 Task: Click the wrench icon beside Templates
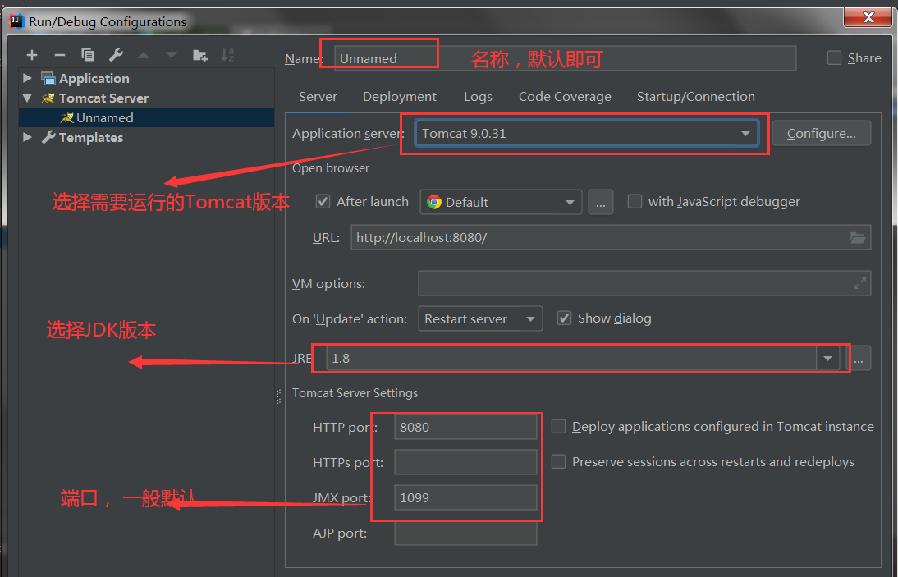(48, 137)
